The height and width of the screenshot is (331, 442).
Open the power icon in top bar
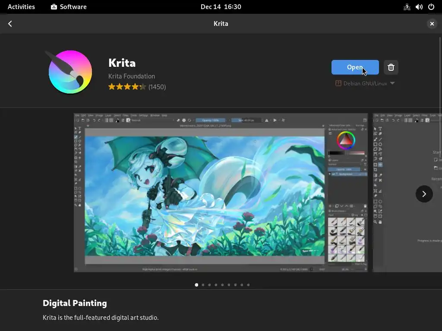[431, 7]
